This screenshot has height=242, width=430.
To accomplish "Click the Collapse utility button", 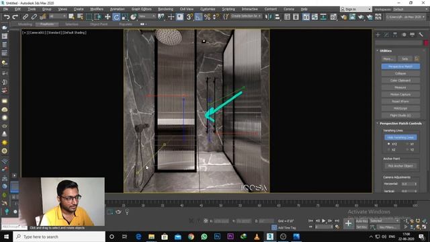I will click(400, 73).
